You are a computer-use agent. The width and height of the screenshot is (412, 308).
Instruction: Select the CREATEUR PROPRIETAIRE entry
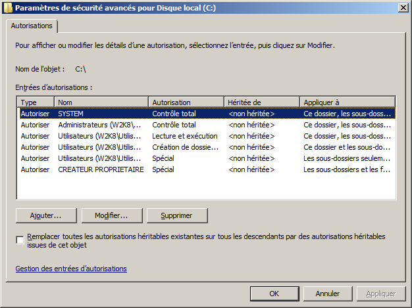[x=99, y=169]
